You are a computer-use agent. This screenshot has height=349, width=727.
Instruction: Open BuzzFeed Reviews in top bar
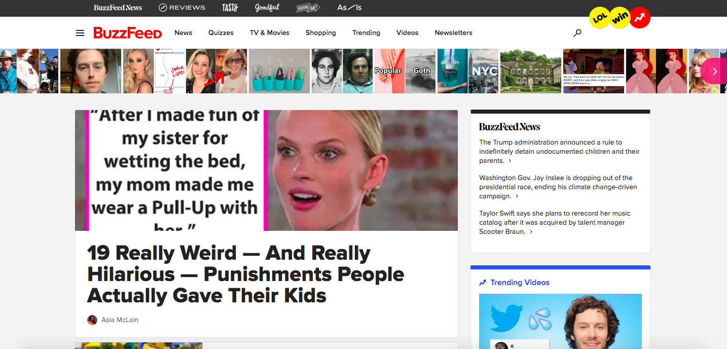pyautogui.click(x=182, y=8)
